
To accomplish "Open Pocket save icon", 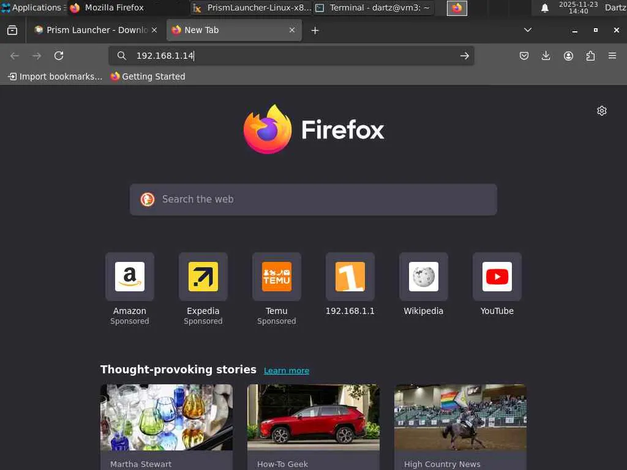I will click(524, 56).
